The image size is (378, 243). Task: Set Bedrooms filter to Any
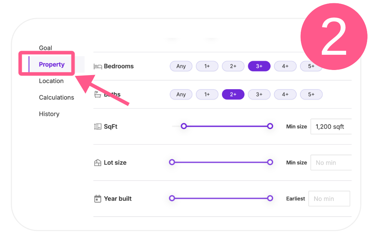pyautogui.click(x=181, y=66)
